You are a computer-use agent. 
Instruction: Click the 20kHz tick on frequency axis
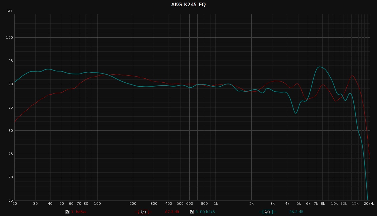[369, 204]
